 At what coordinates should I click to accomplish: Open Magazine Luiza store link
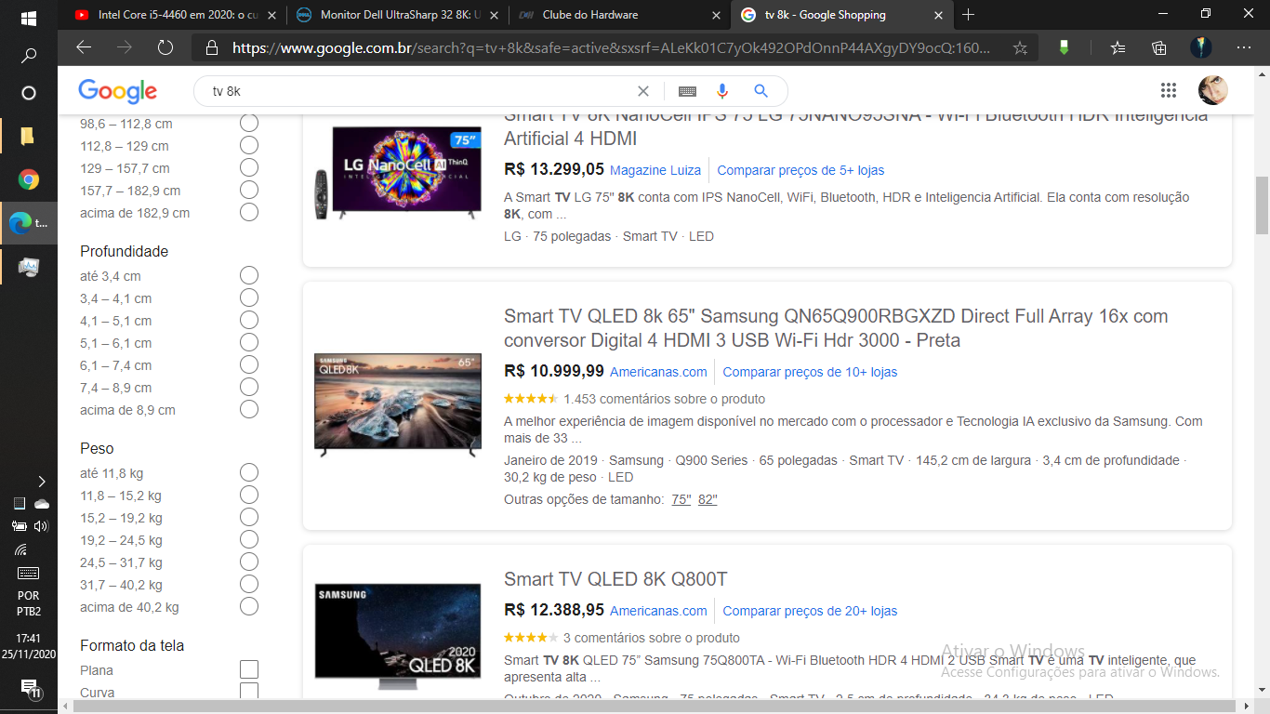click(x=655, y=170)
